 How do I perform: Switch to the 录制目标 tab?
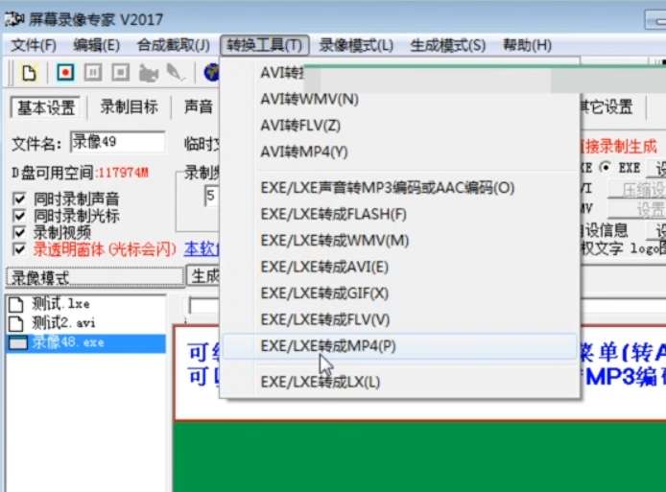click(x=129, y=106)
